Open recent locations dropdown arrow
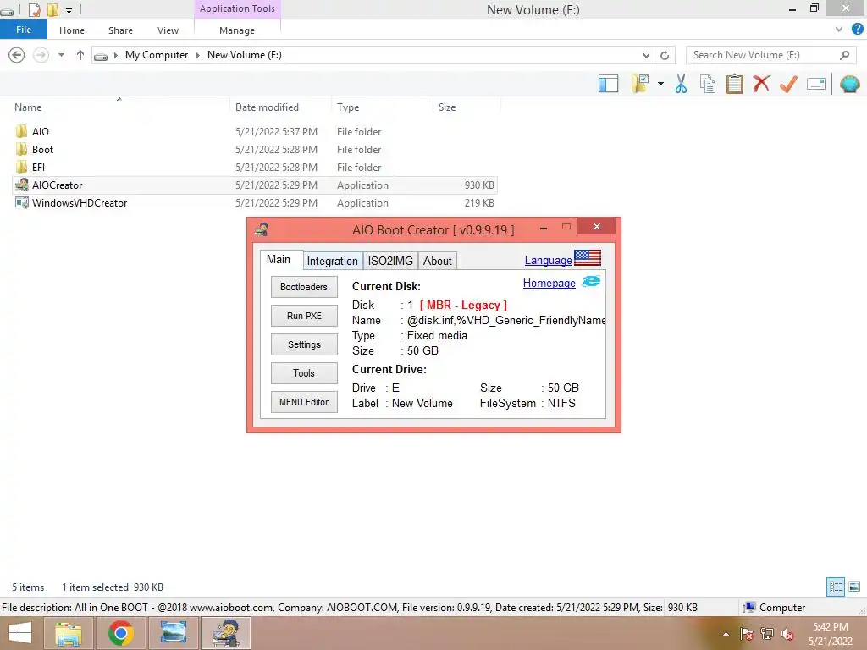Viewport: 867px width, 650px height. [x=61, y=55]
